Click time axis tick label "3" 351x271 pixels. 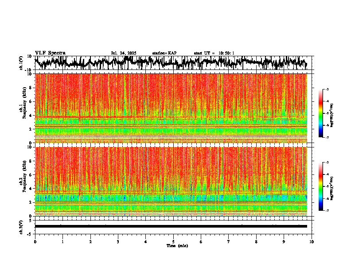click(x=118, y=242)
